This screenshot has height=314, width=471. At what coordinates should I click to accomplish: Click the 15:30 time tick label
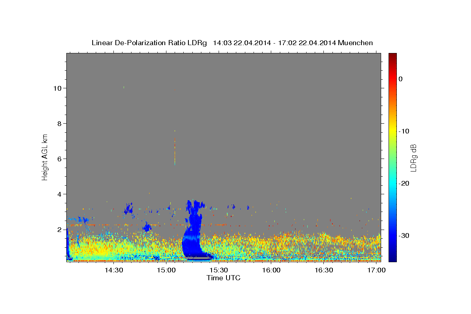tap(219, 270)
